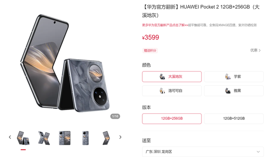Choose the 洛可可白 color option
Viewport: 277px width, 157px height.
click(172, 91)
